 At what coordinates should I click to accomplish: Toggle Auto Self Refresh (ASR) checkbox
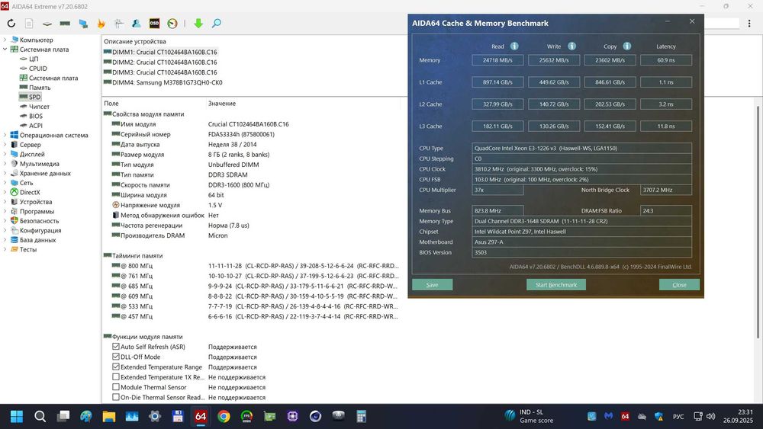(x=116, y=347)
